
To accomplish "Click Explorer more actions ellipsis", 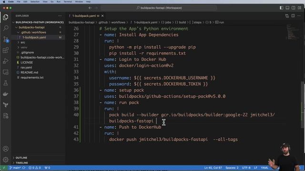I will tap(60, 16).
